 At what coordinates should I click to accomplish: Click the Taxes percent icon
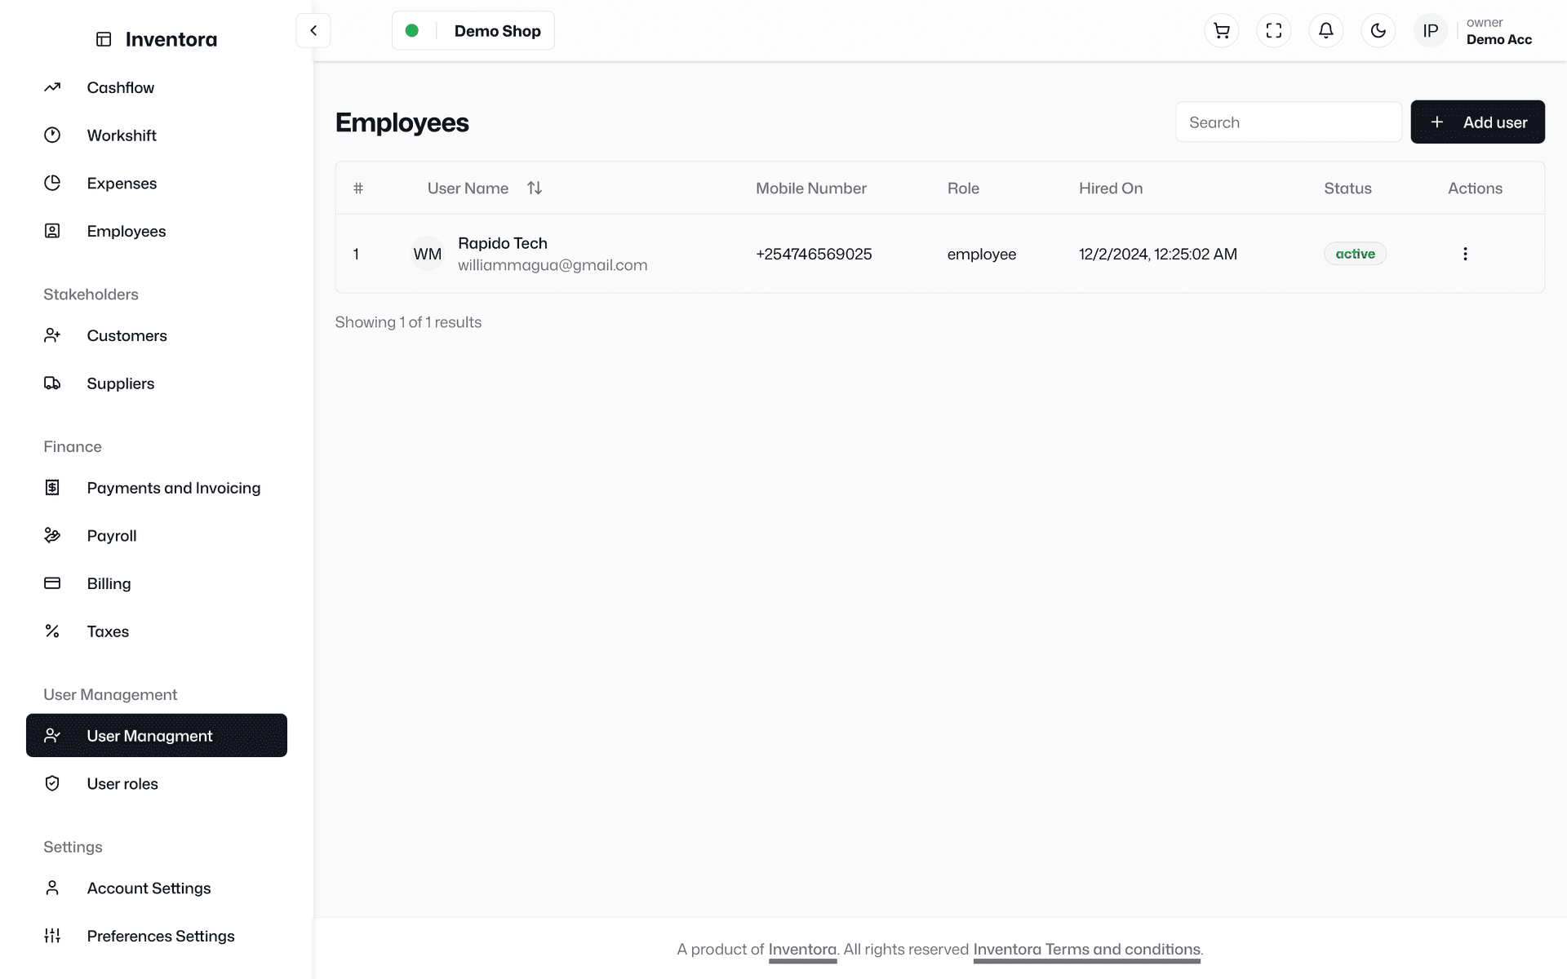coord(52,631)
